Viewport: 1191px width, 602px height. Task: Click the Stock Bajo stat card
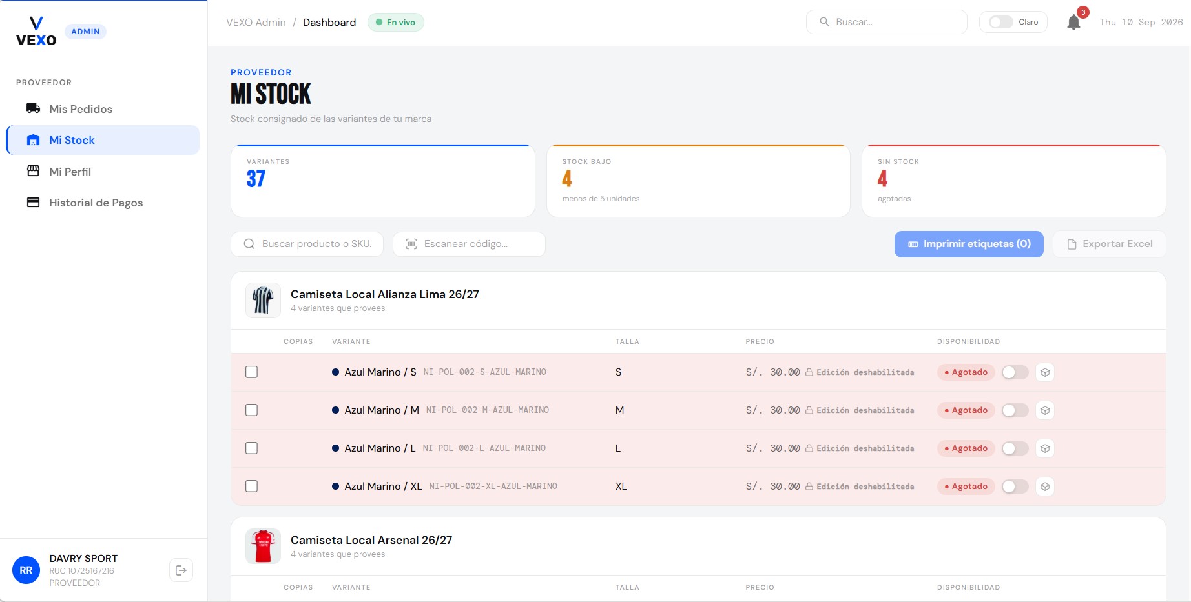[698, 181]
